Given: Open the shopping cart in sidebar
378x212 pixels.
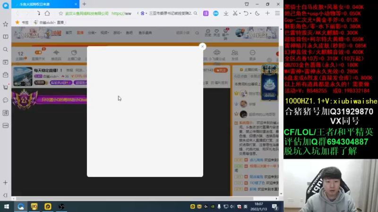Looking at the screenshot, I should coord(5,87).
